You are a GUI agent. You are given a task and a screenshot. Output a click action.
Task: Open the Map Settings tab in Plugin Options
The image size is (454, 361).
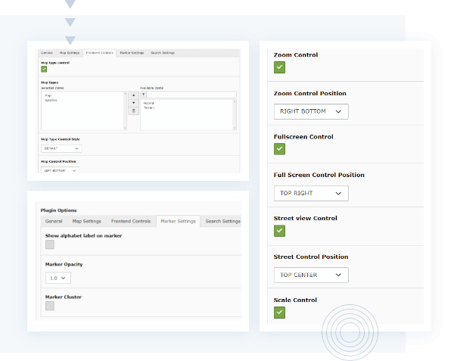pyautogui.click(x=86, y=221)
